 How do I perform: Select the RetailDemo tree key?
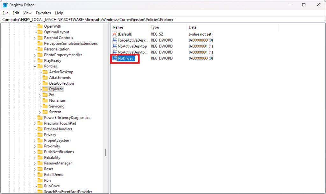(53, 175)
